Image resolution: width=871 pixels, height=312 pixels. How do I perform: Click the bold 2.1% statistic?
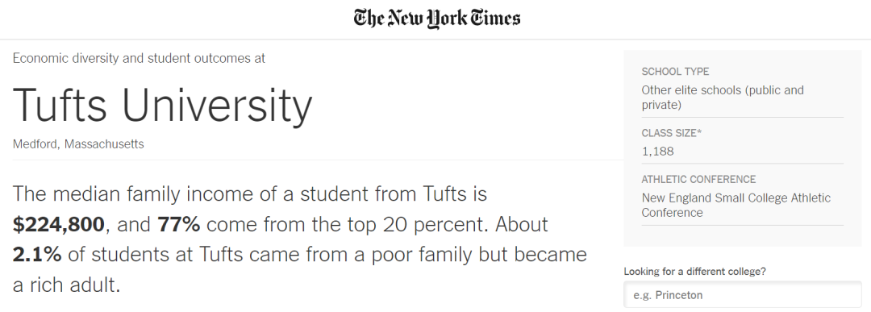[36, 255]
